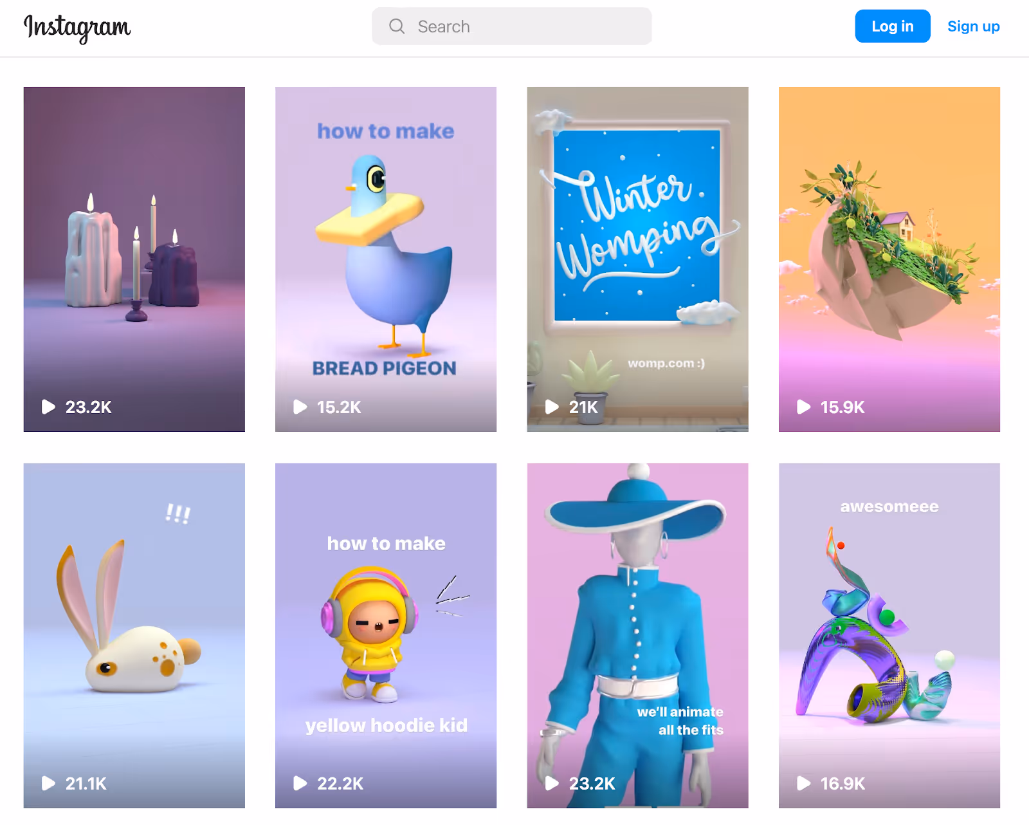Open the candles reel thumbnail

[x=134, y=259]
